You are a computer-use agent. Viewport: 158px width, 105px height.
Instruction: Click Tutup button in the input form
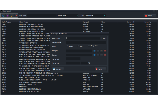point(99,69)
